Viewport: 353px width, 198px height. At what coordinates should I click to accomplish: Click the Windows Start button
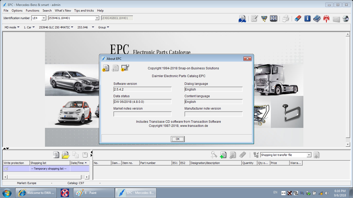click(7, 193)
